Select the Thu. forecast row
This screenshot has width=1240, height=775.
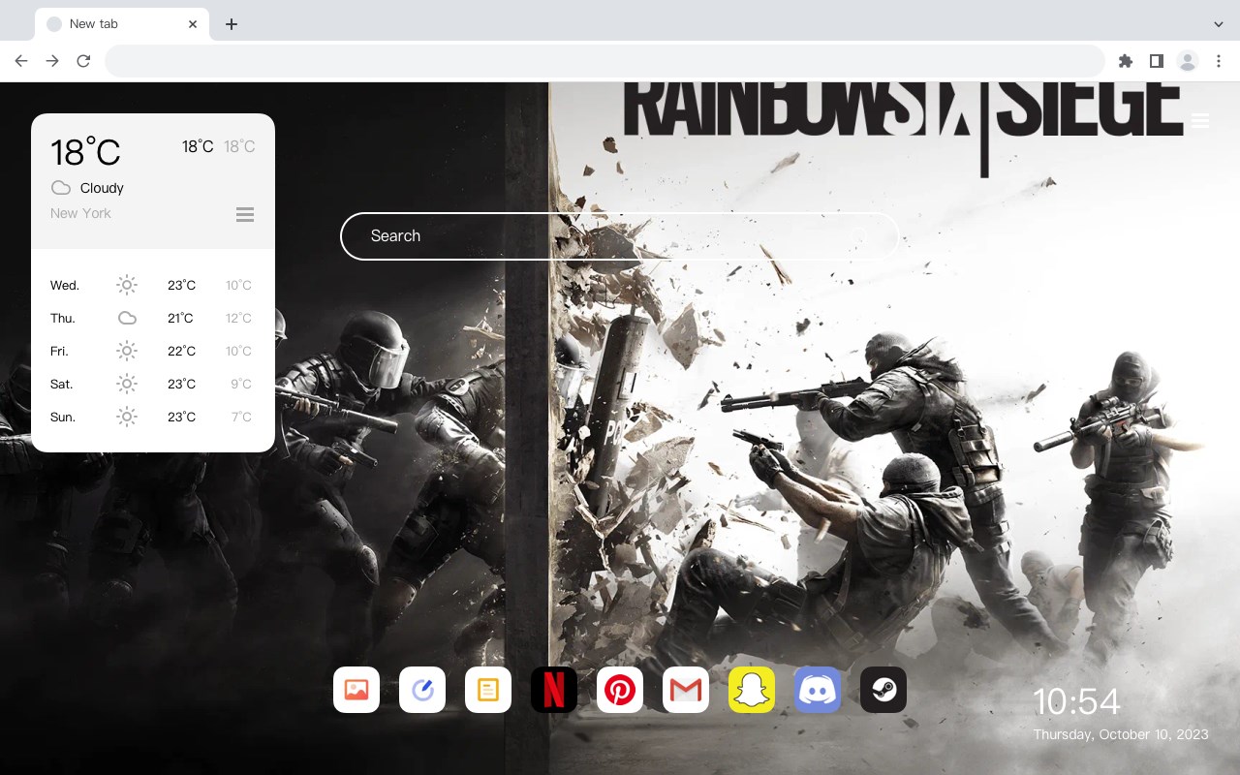tap(153, 318)
